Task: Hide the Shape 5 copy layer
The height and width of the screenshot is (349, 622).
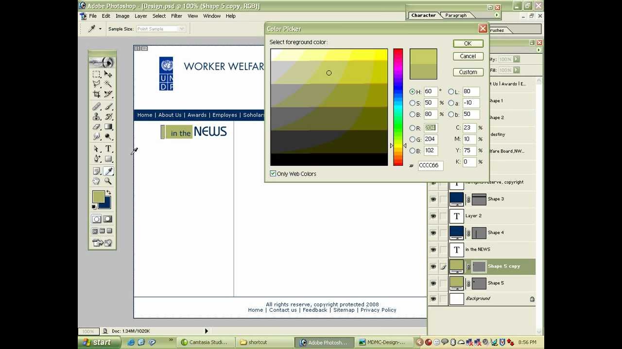Action: coord(433,267)
